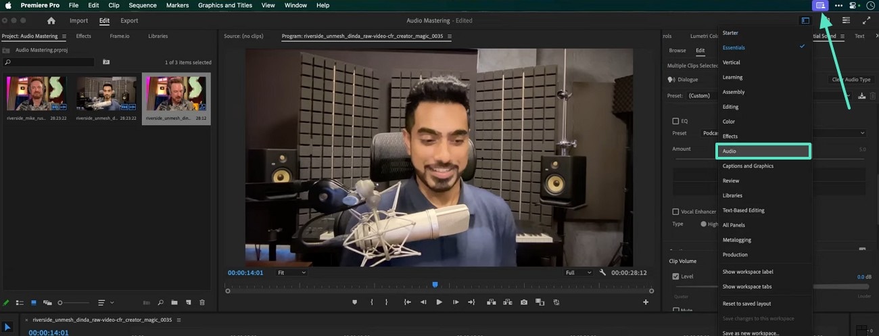Screen dimensions: 879x336
Task: Click the Play button in Program monitor
Action: tap(439, 302)
